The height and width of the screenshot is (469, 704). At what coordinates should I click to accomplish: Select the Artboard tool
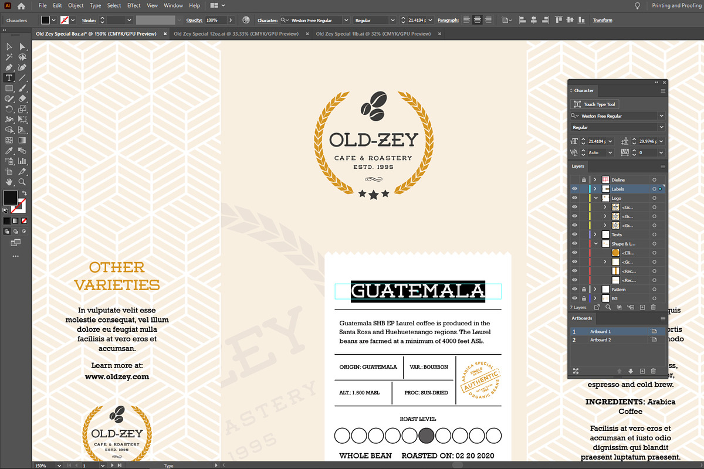pos(9,171)
